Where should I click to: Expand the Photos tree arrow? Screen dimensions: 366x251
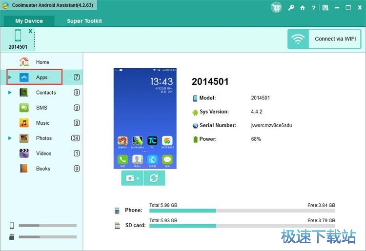pos(10,138)
